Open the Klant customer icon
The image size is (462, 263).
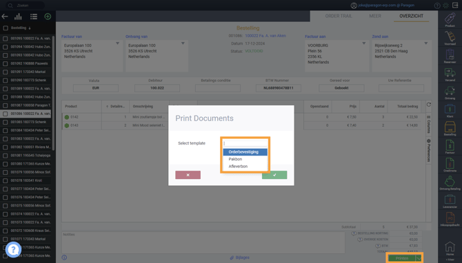click(x=450, y=109)
